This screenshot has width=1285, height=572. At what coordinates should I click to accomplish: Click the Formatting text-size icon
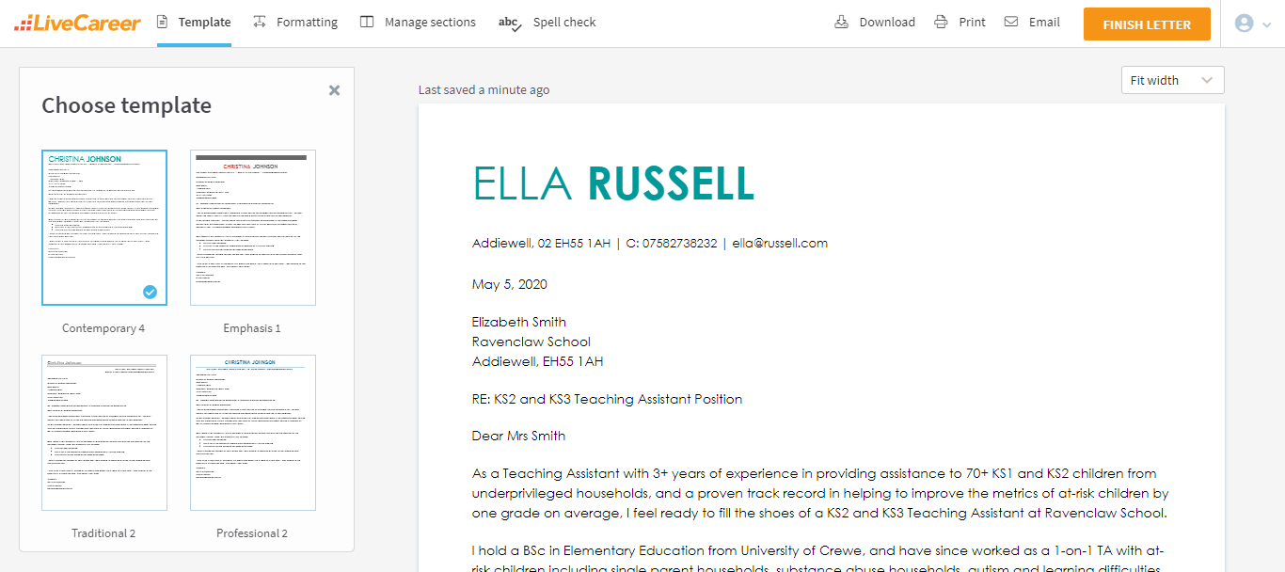(260, 22)
